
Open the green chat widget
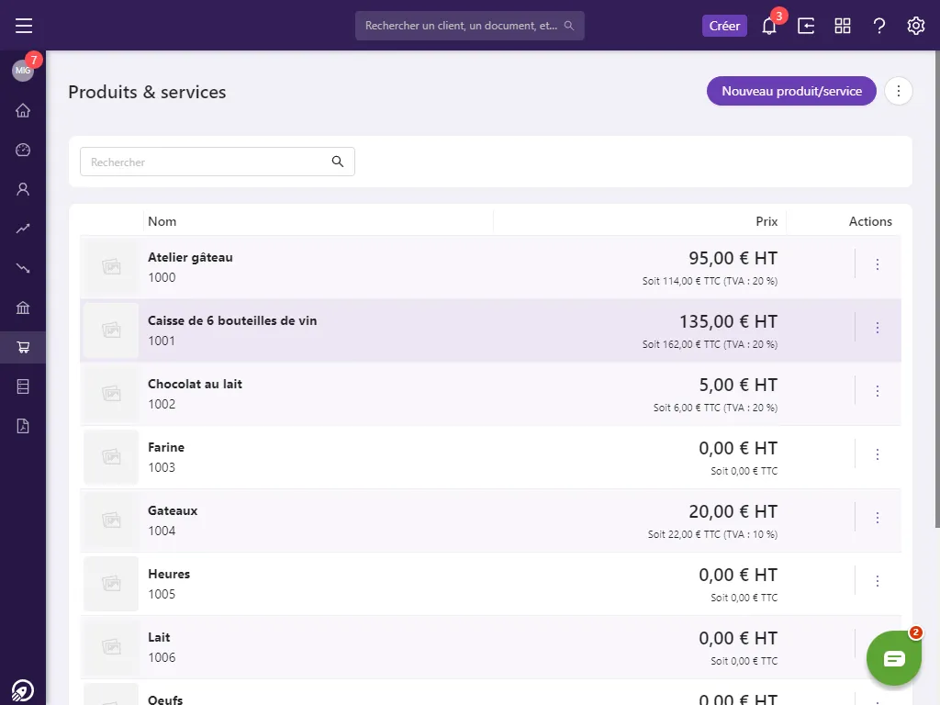pyautogui.click(x=893, y=658)
